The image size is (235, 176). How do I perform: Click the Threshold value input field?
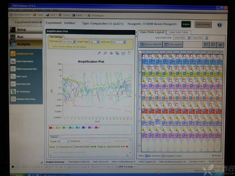(x=100, y=141)
